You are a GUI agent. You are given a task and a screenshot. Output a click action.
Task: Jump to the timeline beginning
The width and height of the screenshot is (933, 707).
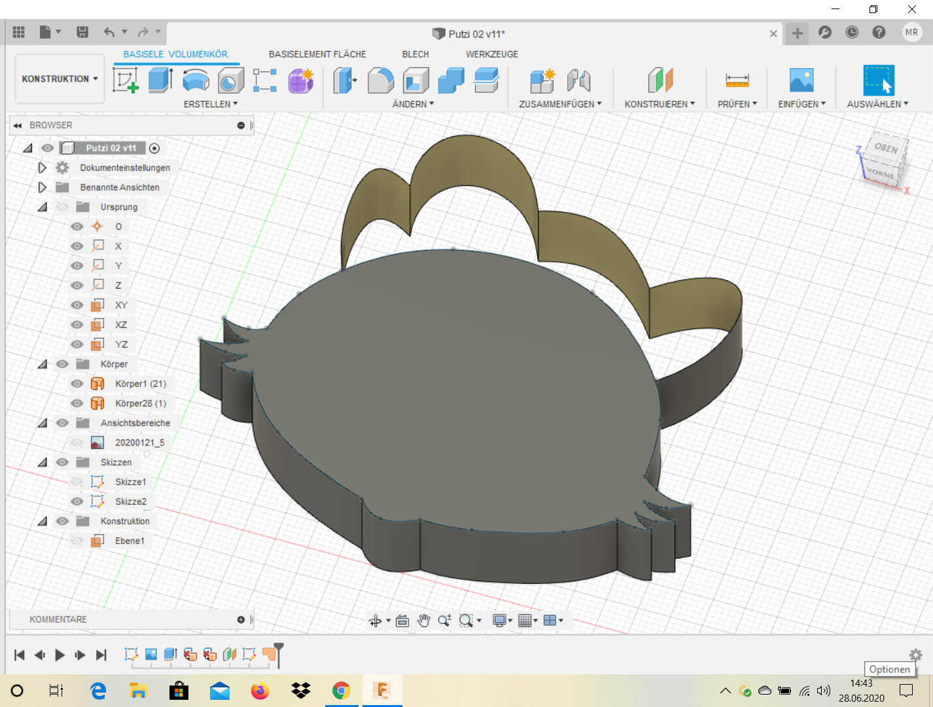pyautogui.click(x=19, y=655)
